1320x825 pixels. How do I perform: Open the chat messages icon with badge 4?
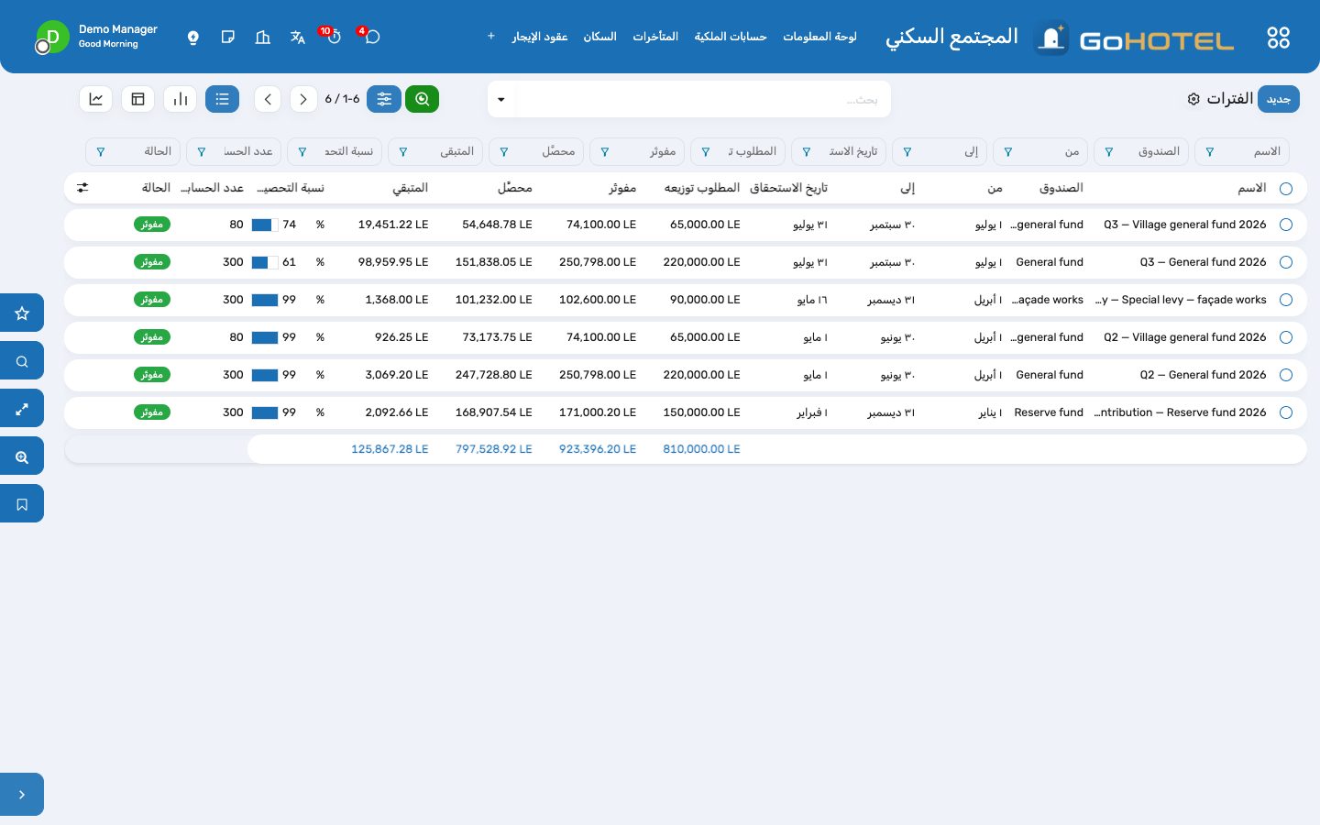[x=371, y=37]
